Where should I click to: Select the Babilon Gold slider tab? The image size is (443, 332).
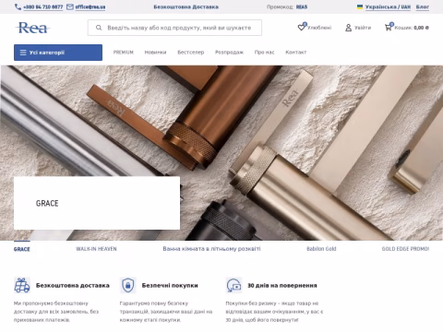[x=321, y=249]
